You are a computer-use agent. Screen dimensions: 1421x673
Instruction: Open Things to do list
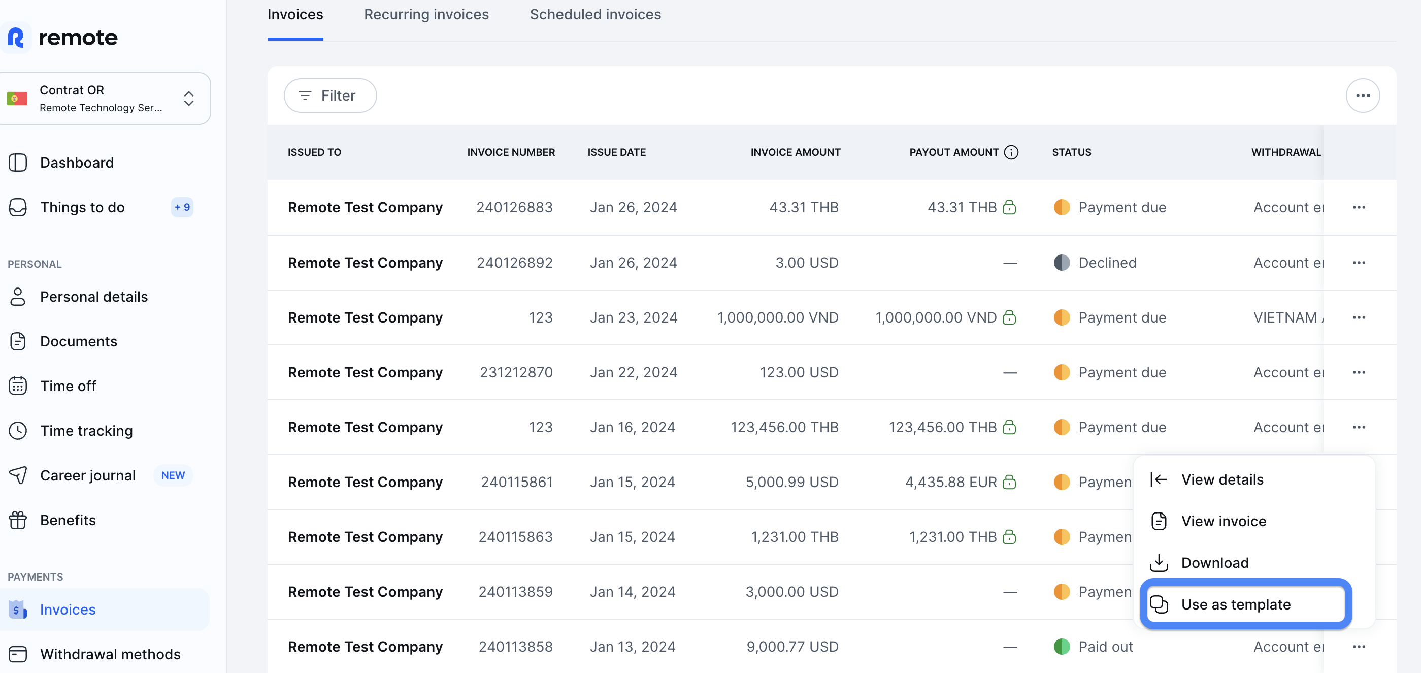82,207
